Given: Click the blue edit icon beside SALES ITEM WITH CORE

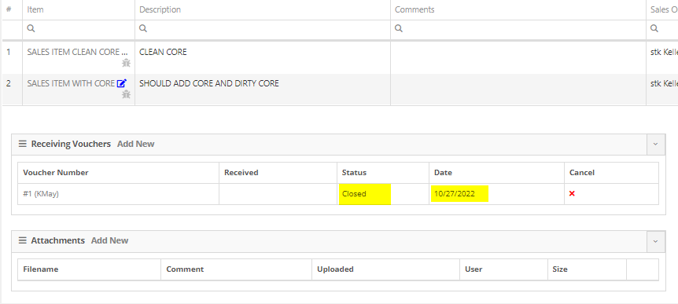Looking at the screenshot, I should click(122, 83).
